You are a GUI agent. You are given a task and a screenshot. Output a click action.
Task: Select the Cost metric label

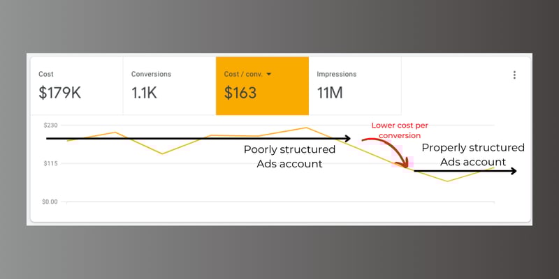click(x=45, y=74)
